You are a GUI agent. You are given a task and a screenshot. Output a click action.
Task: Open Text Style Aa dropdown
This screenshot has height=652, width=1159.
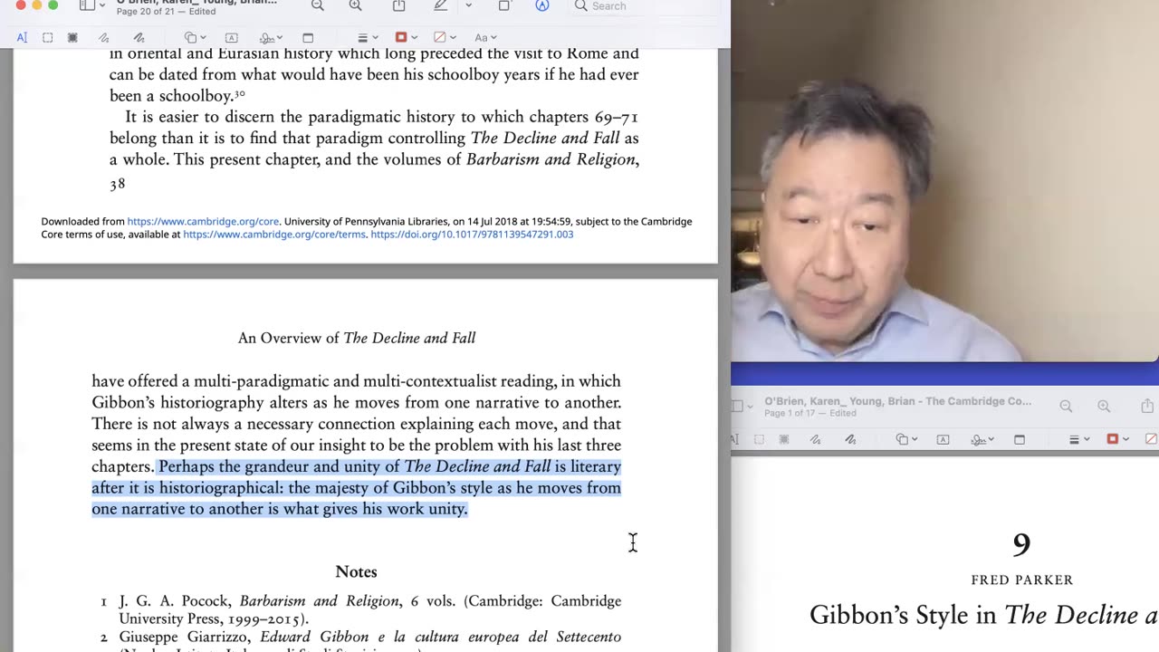485,37
